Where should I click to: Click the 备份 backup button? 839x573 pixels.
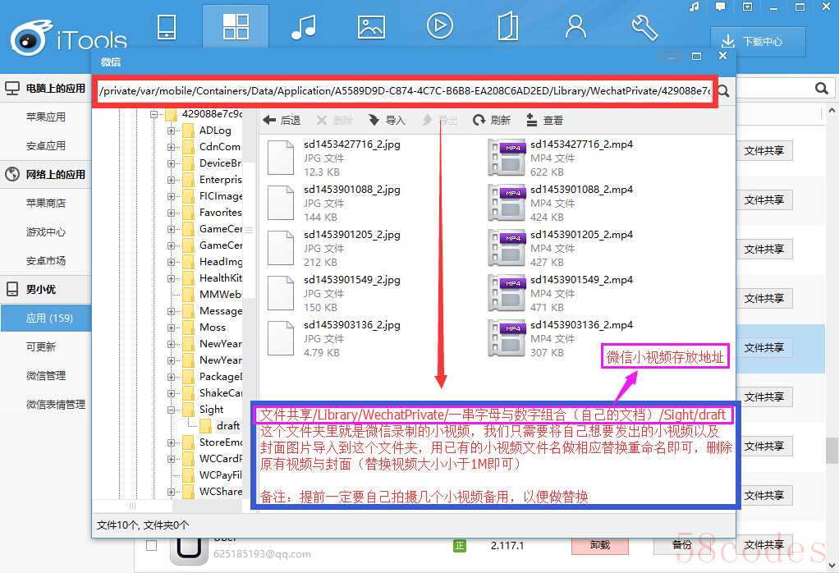(x=681, y=544)
